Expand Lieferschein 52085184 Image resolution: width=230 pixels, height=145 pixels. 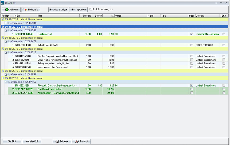click(x=6, y=23)
